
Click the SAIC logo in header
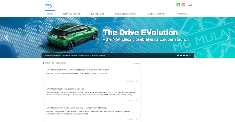(49, 5)
